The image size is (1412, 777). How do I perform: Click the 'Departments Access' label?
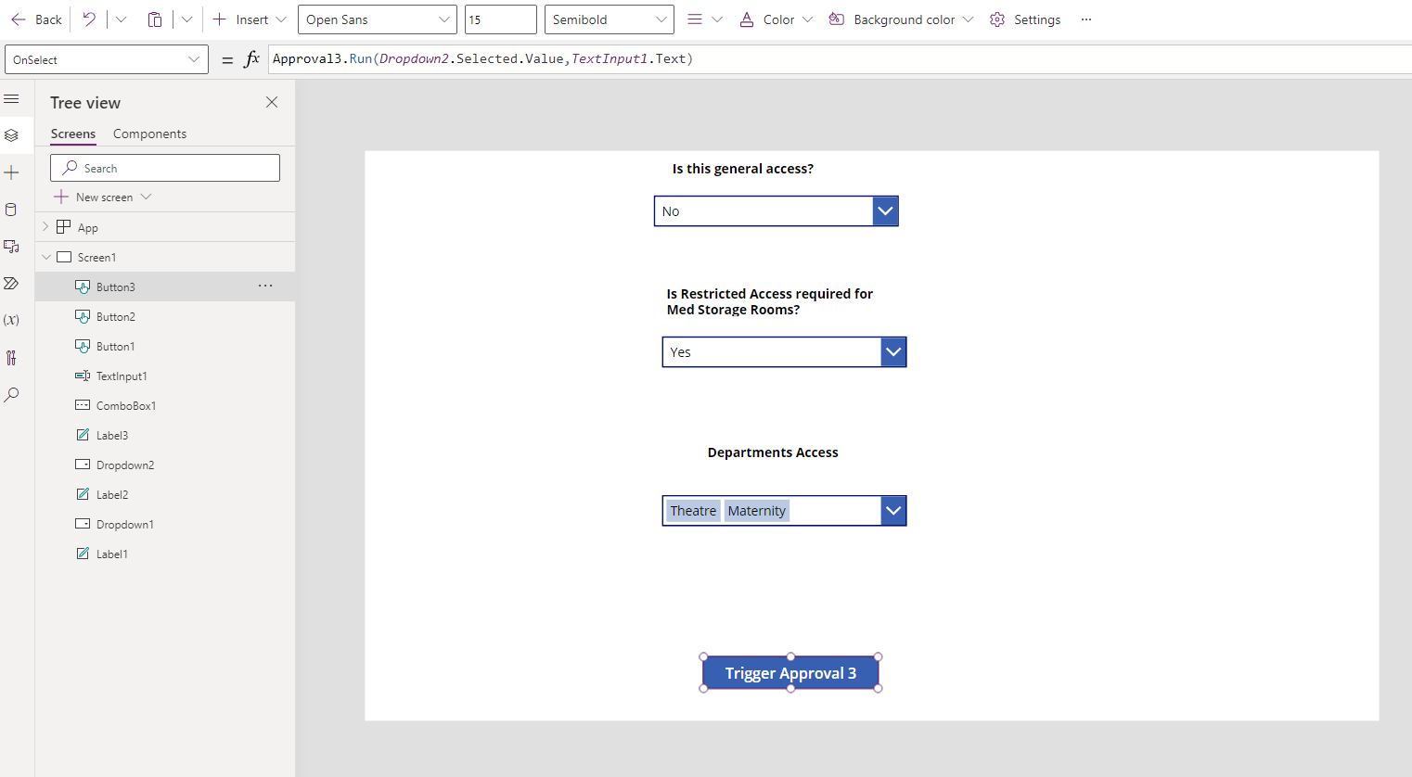coord(773,452)
